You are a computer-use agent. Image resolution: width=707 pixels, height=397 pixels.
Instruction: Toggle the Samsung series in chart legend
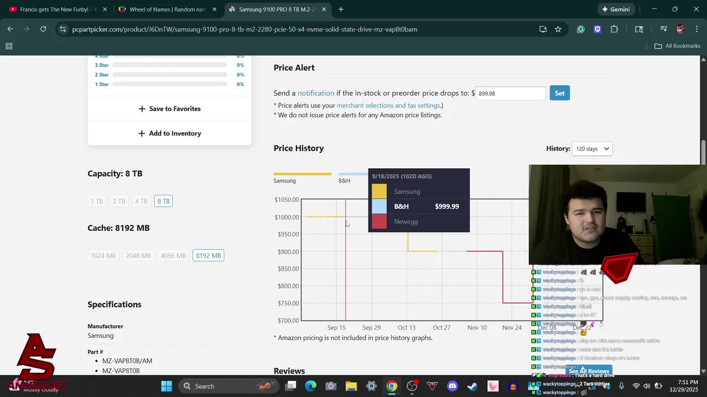[302, 177]
